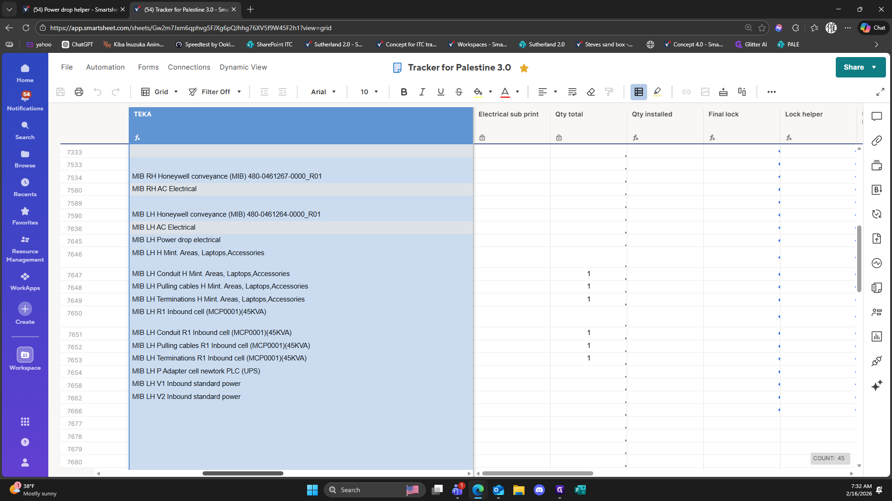Click the Clear formatting eraser icon
892x501 pixels.
(591, 92)
